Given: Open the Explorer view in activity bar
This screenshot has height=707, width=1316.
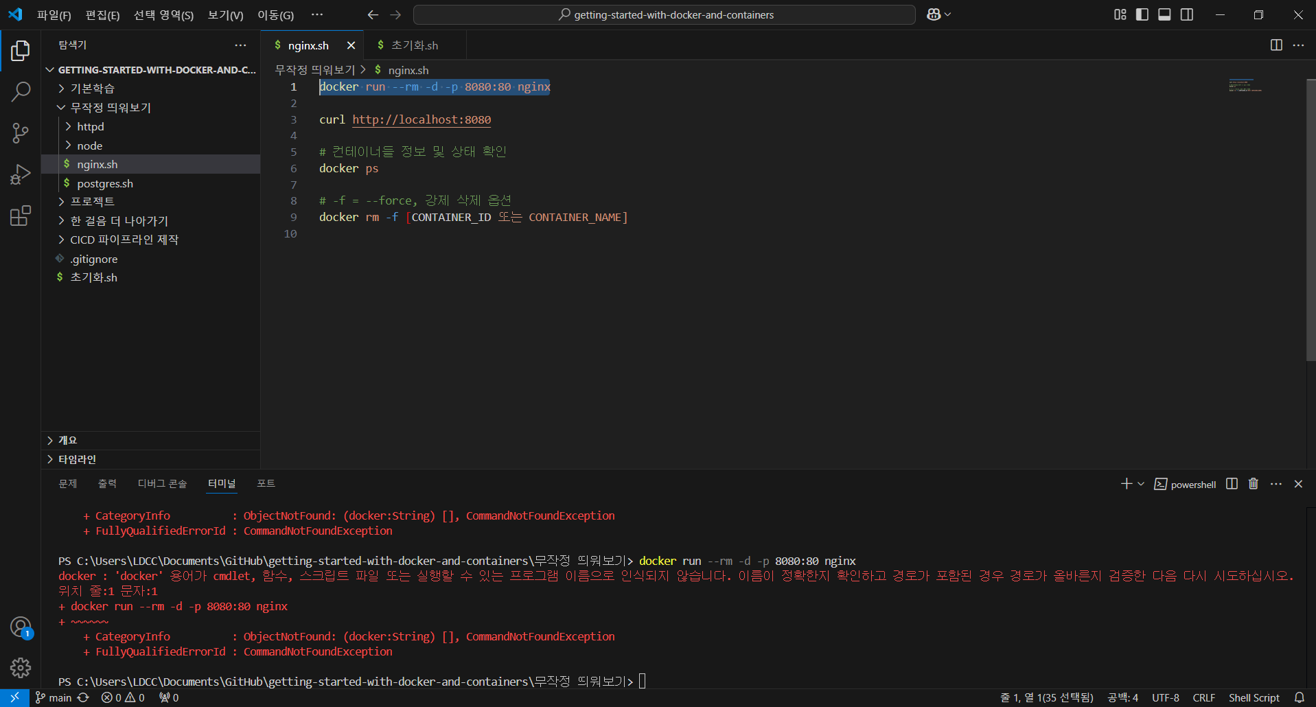Looking at the screenshot, I should pyautogui.click(x=21, y=51).
